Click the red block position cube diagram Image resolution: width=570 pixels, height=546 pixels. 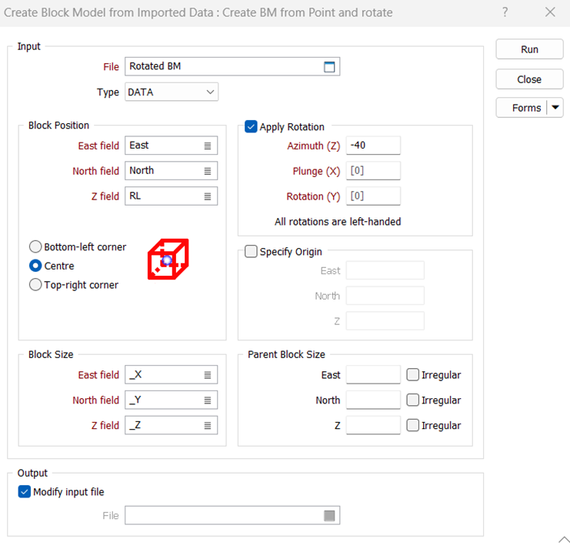(x=168, y=260)
